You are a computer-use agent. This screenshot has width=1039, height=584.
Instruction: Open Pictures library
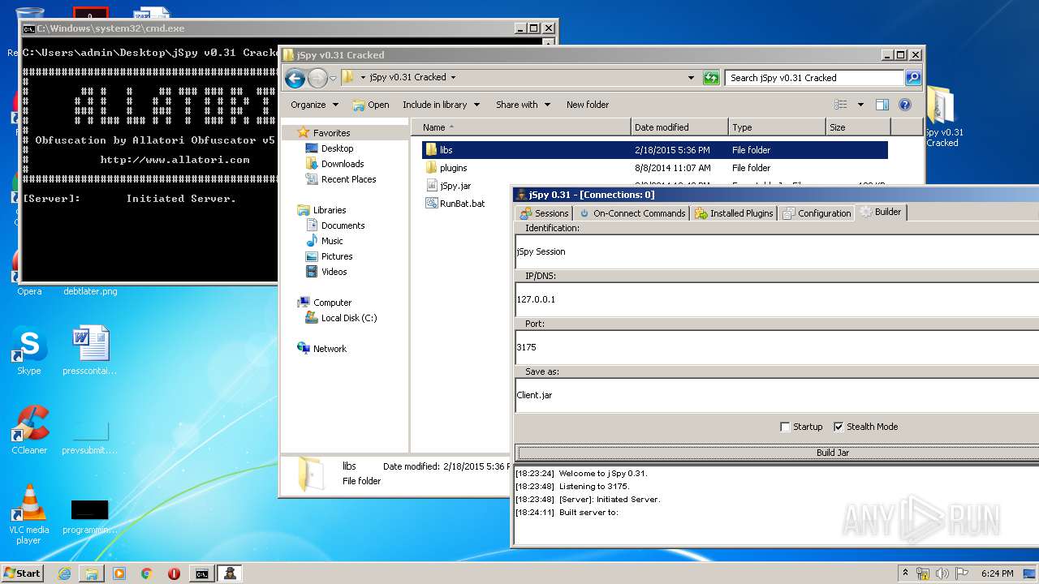(x=336, y=256)
